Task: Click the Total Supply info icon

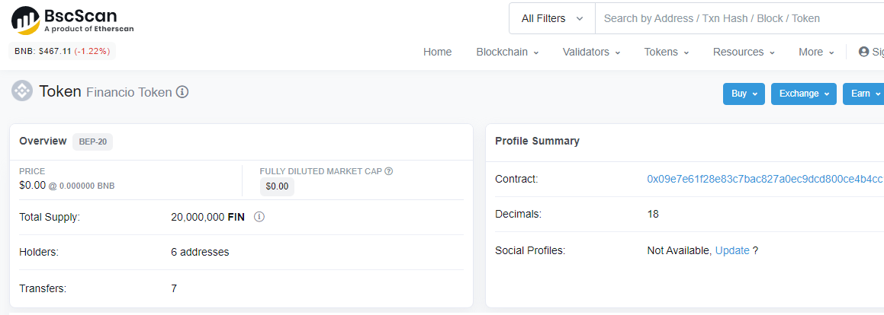Action: (259, 217)
